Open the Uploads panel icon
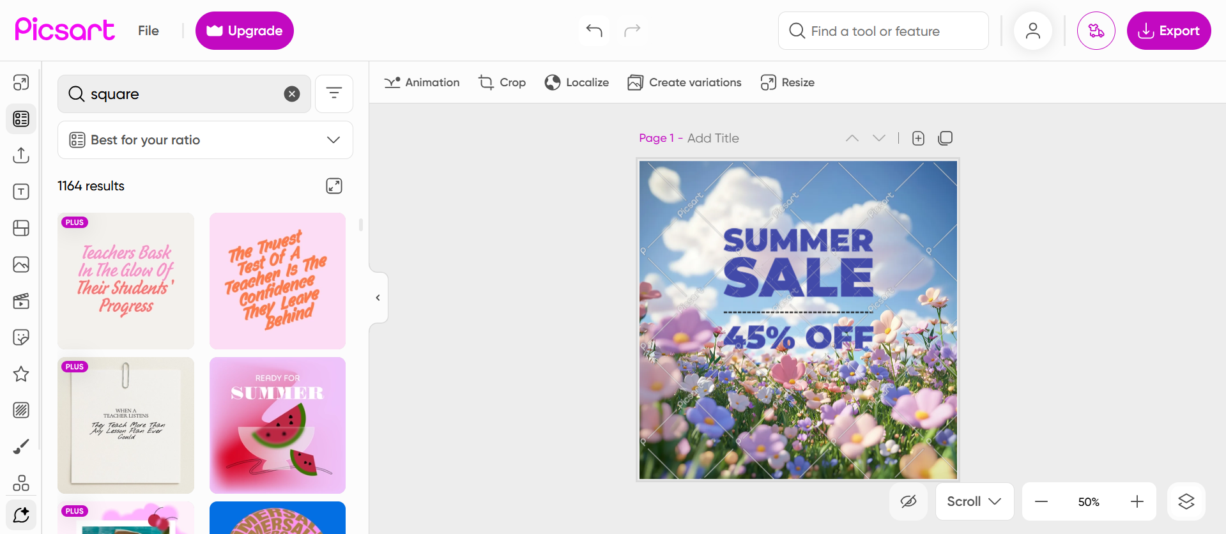Image resolution: width=1226 pixels, height=534 pixels. click(x=21, y=155)
